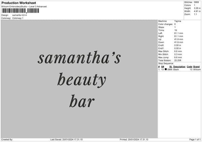The width and height of the screenshot is (202, 142).
Task: Click the Stitches count 5868
Action: pos(196,2)
